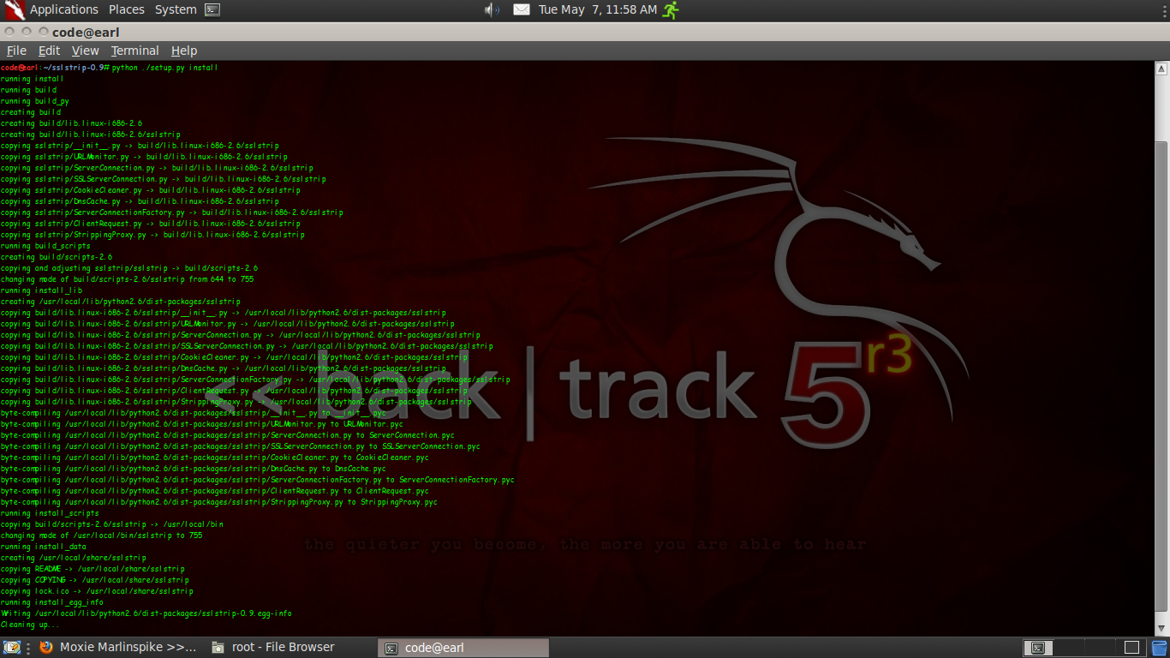This screenshot has height=658, width=1170.
Task: Click the date and time clock
Action: (598, 9)
